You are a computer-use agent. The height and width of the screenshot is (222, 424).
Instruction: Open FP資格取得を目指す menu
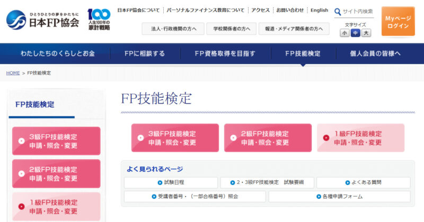[x=225, y=53]
